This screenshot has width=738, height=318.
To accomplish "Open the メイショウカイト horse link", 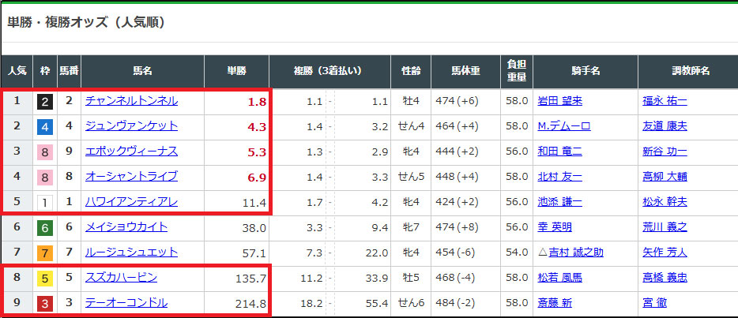I will pos(126,227).
